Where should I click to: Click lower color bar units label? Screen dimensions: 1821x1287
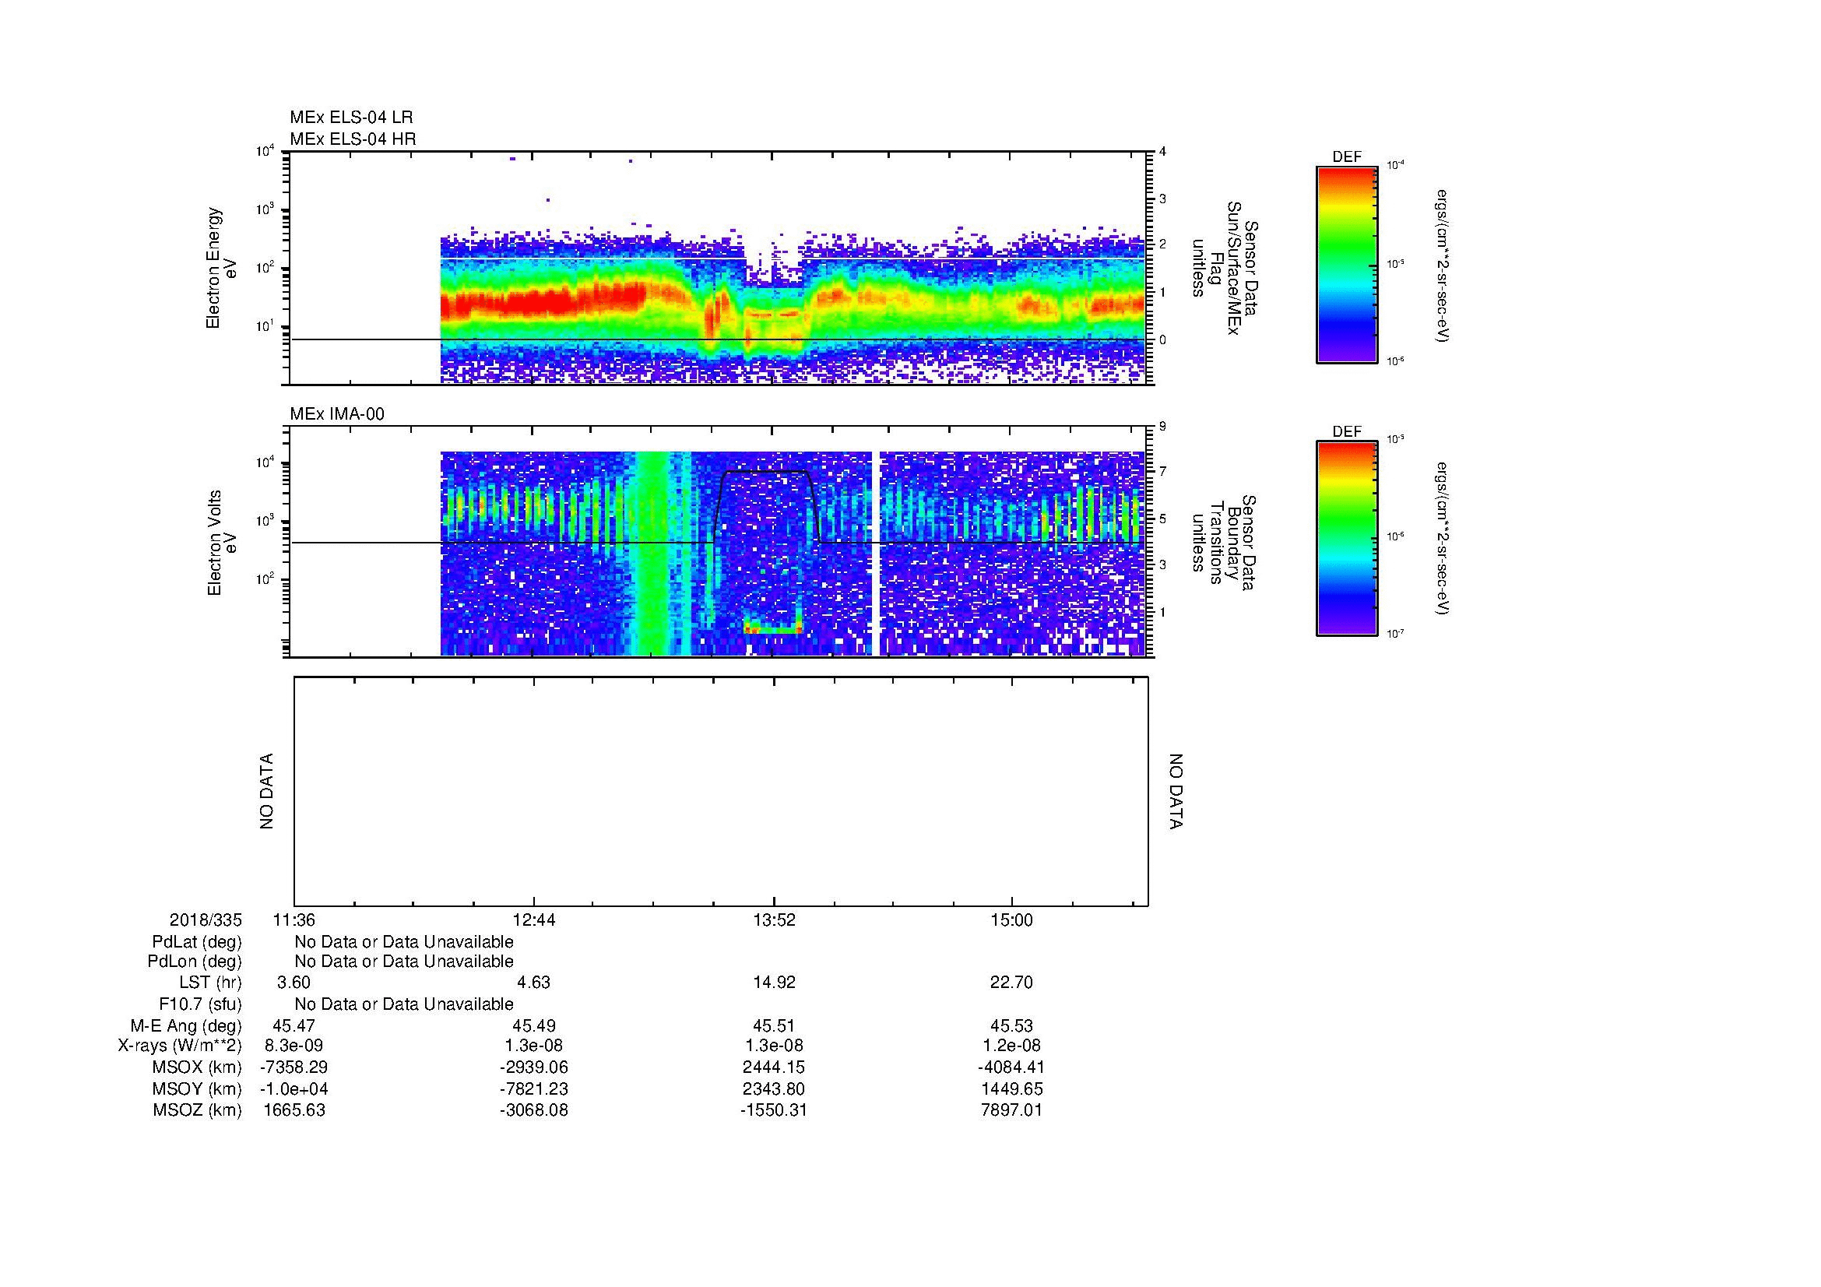pyautogui.click(x=1444, y=539)
